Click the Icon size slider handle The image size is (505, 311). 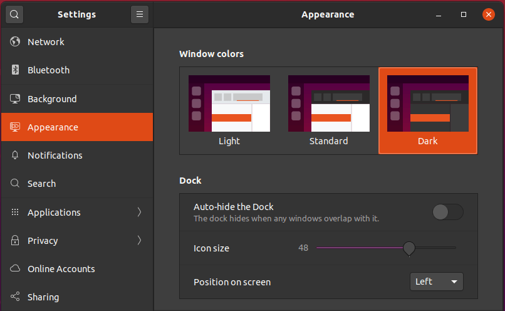coord(409,248)
